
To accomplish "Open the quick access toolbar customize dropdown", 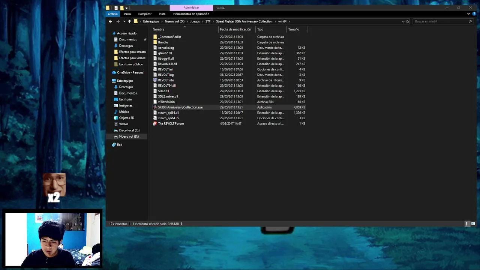I will (126, 8).
